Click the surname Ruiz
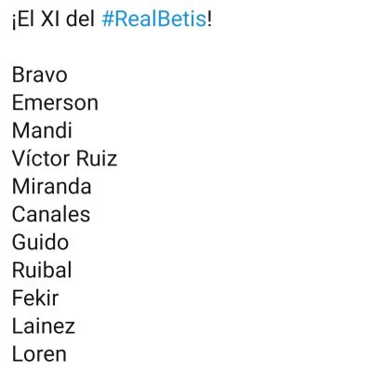This screenshot has height=372, width=371. (x=97, y=158)
